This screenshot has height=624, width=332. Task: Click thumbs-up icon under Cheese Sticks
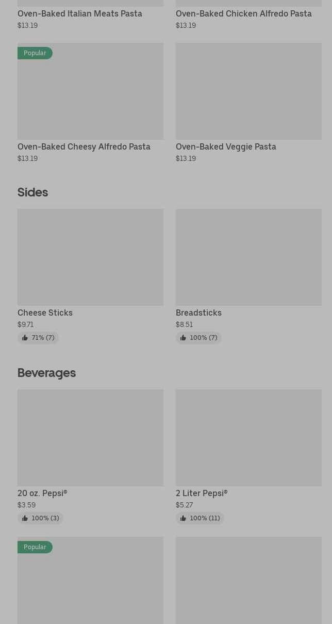point(25,338)
